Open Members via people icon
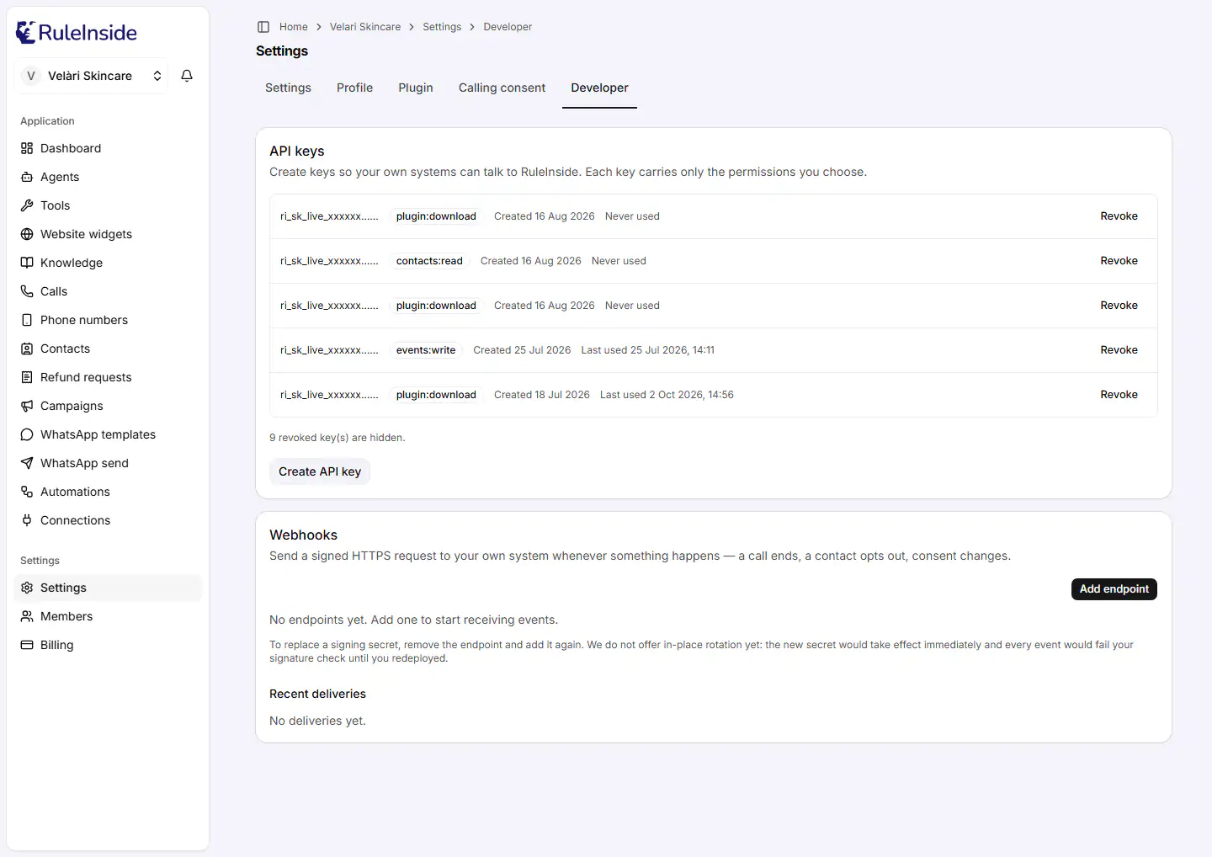1212x857 pixels. coord(27,616)
